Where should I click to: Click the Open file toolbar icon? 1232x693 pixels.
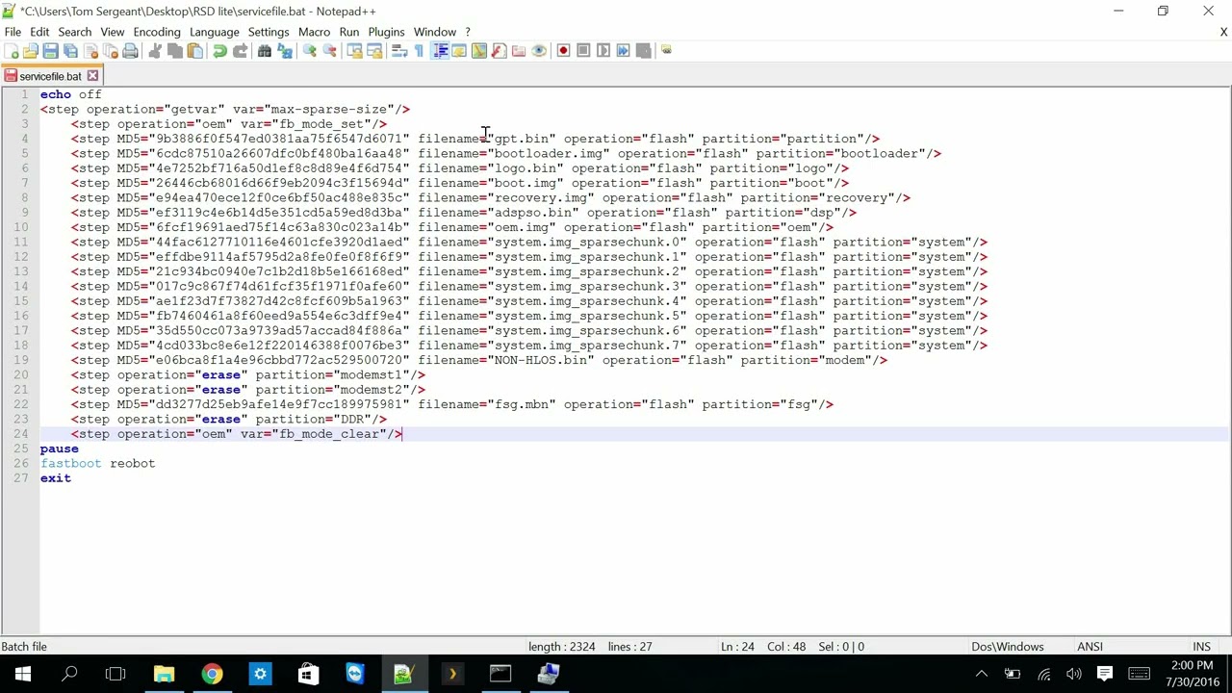31,51
